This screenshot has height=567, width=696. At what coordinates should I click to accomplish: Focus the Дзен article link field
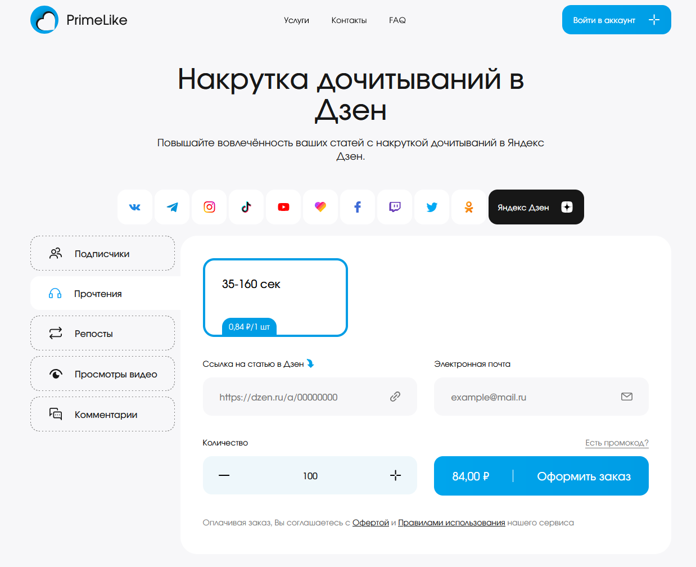click(x=310, y=397)
